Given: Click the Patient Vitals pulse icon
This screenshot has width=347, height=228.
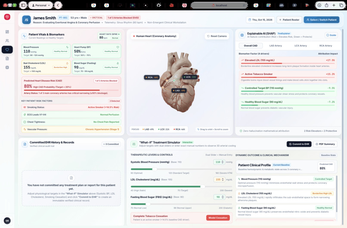Looking at the screenshot, I should point(24,36).
